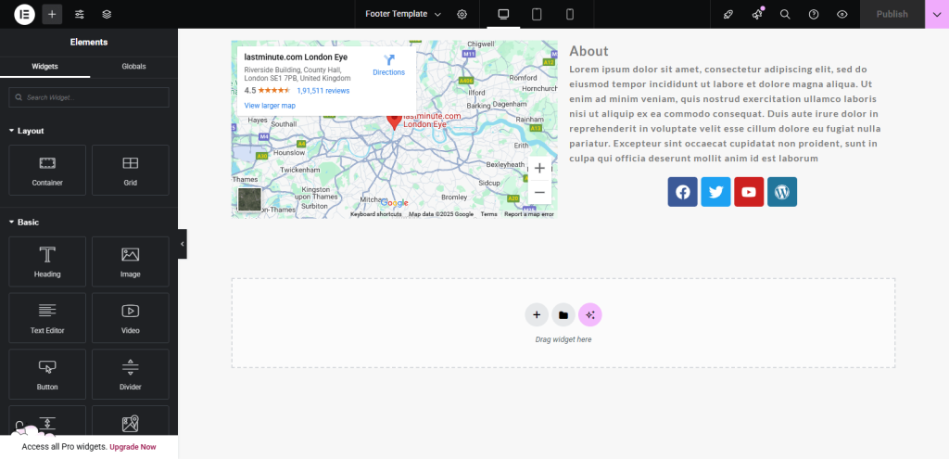Switch to the Globals tab
Screen dimensions: 949x459
pyautogui.click(x=133, y=67)
